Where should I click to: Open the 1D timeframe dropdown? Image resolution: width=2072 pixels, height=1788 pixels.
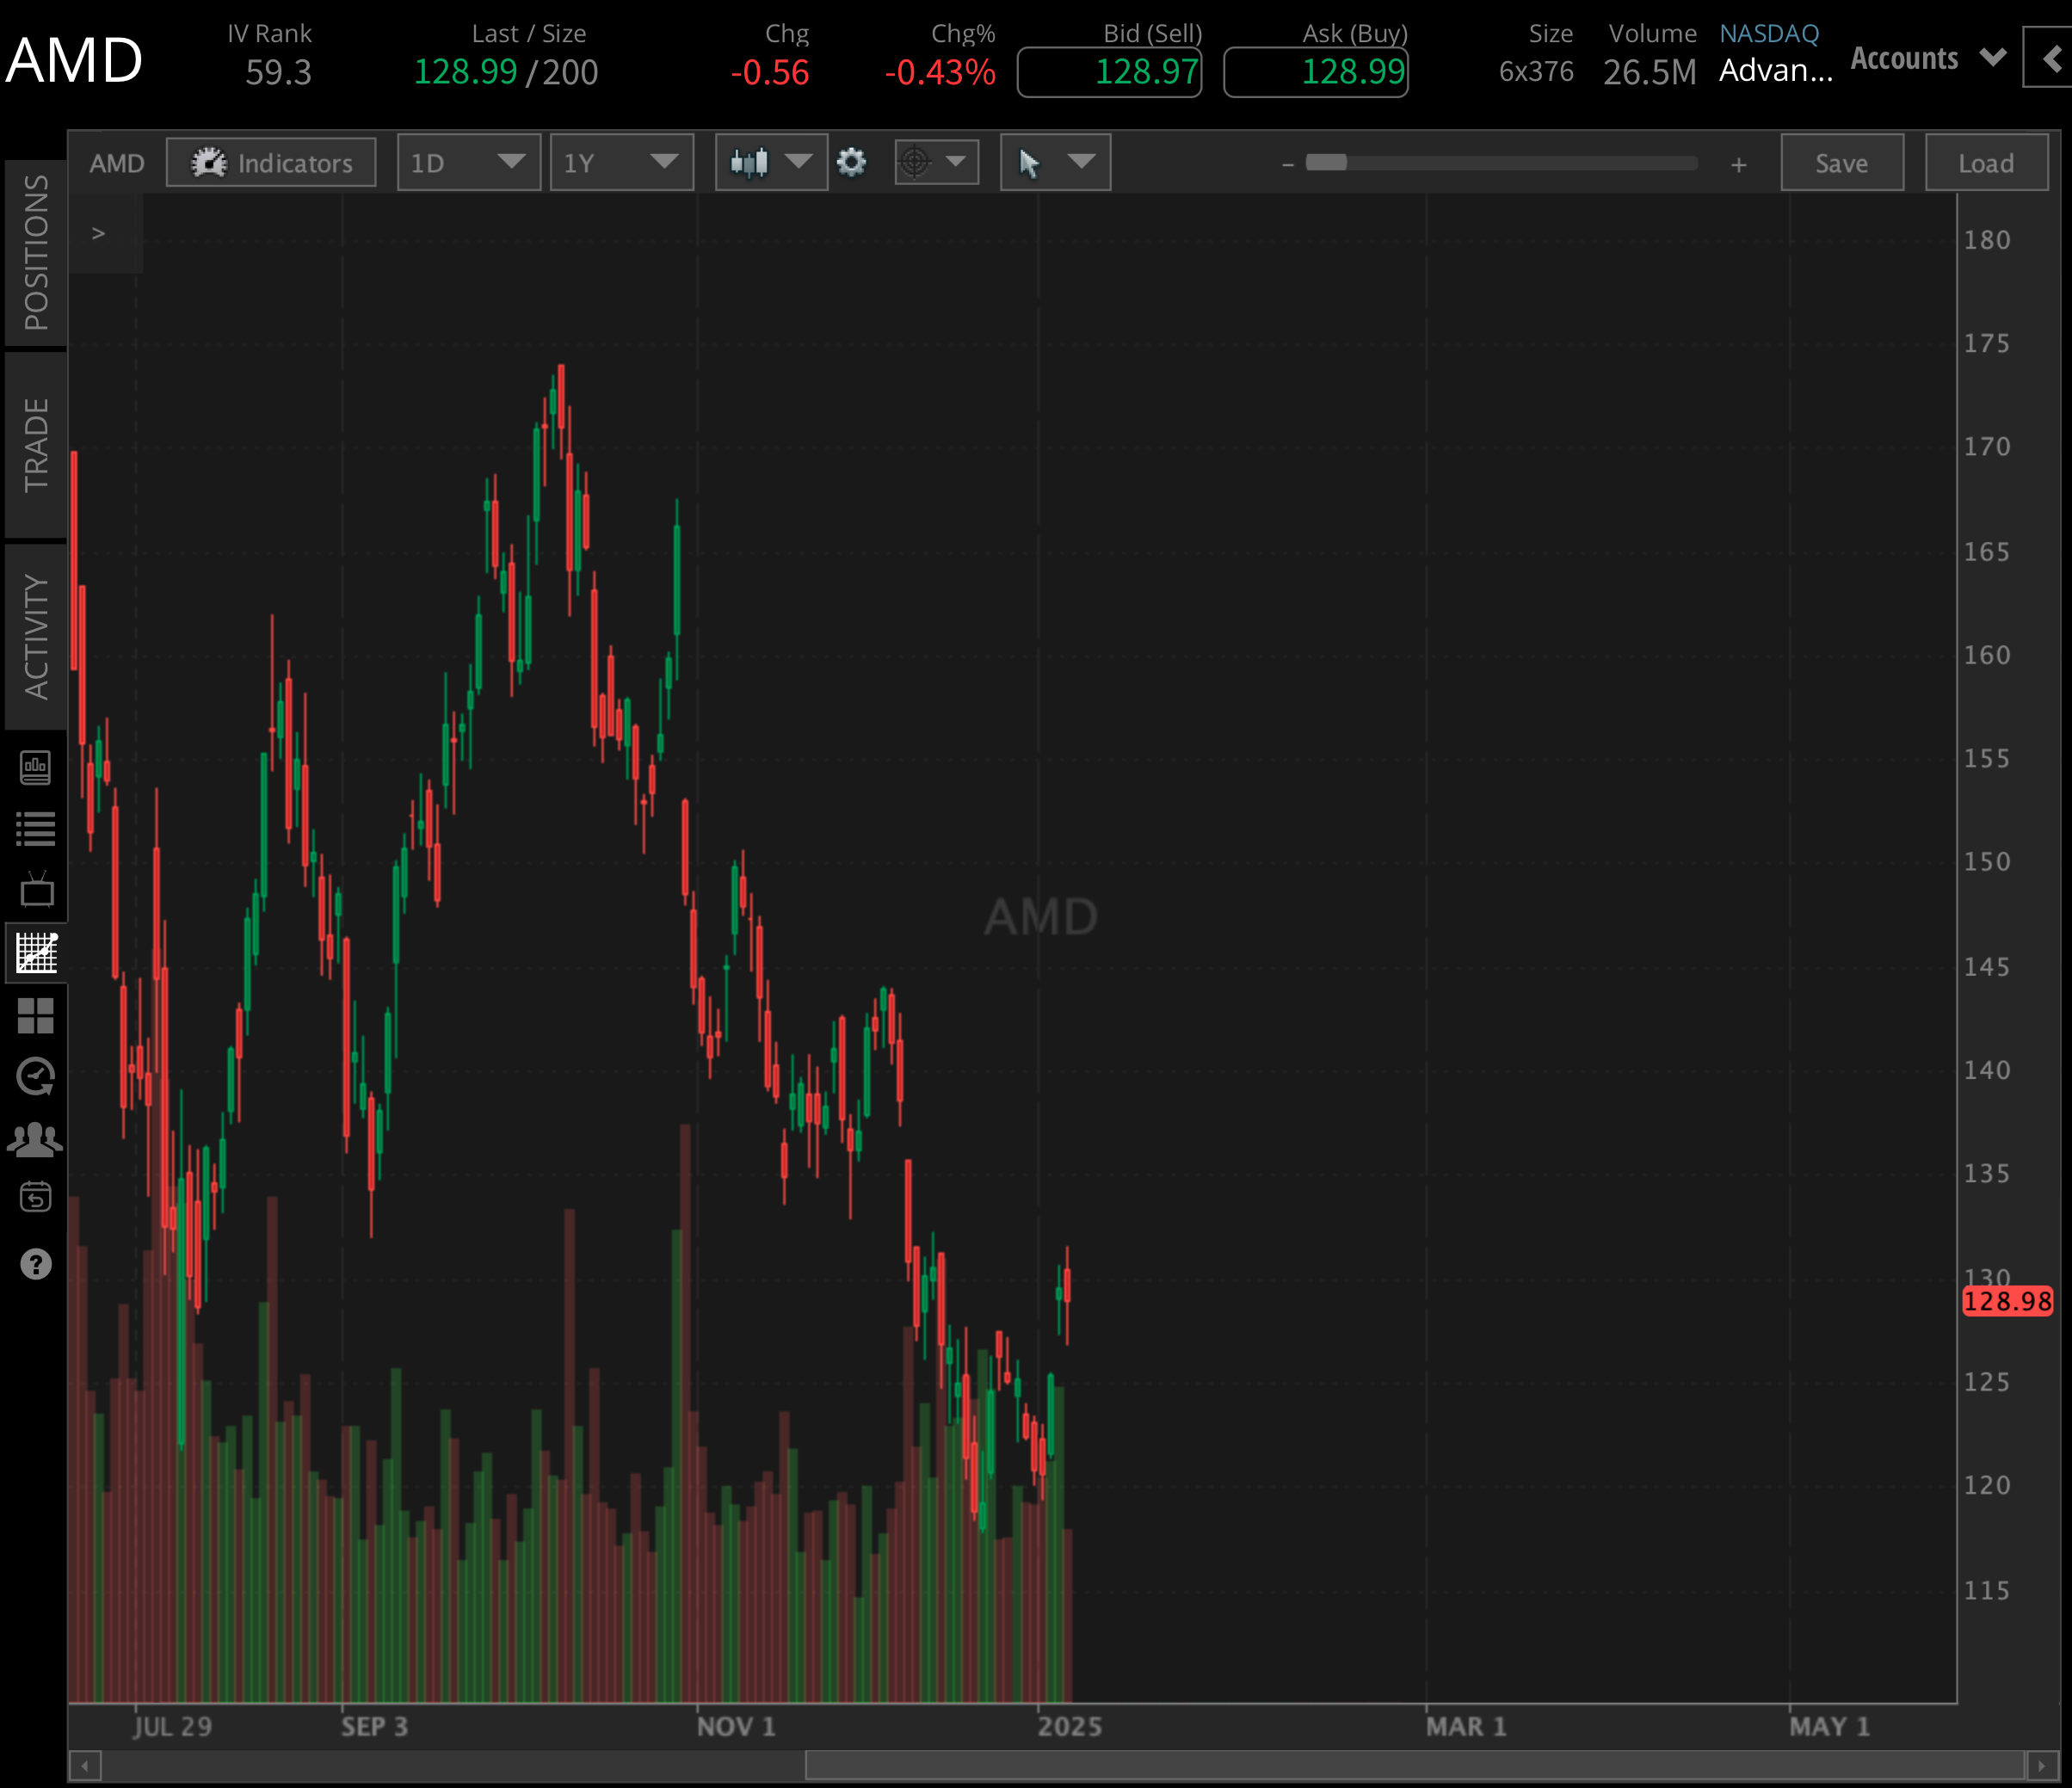[x=468, y=162]
